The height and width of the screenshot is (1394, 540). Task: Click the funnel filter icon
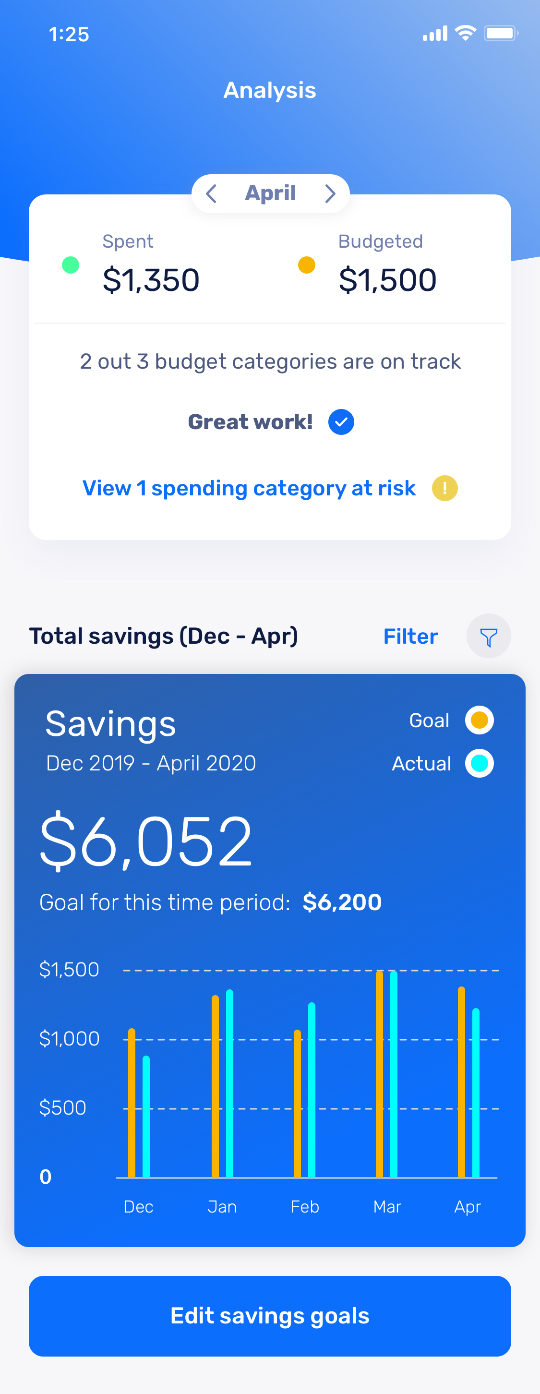[x=489, y=637]
